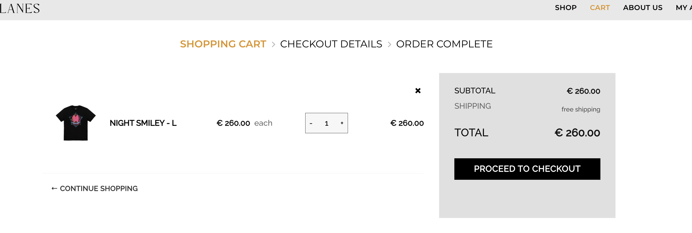Select the CHECKOUT DETAILS breadcrumb step
Screen dimensions: 692x233
pyautogui.click(x=331, y=44)
